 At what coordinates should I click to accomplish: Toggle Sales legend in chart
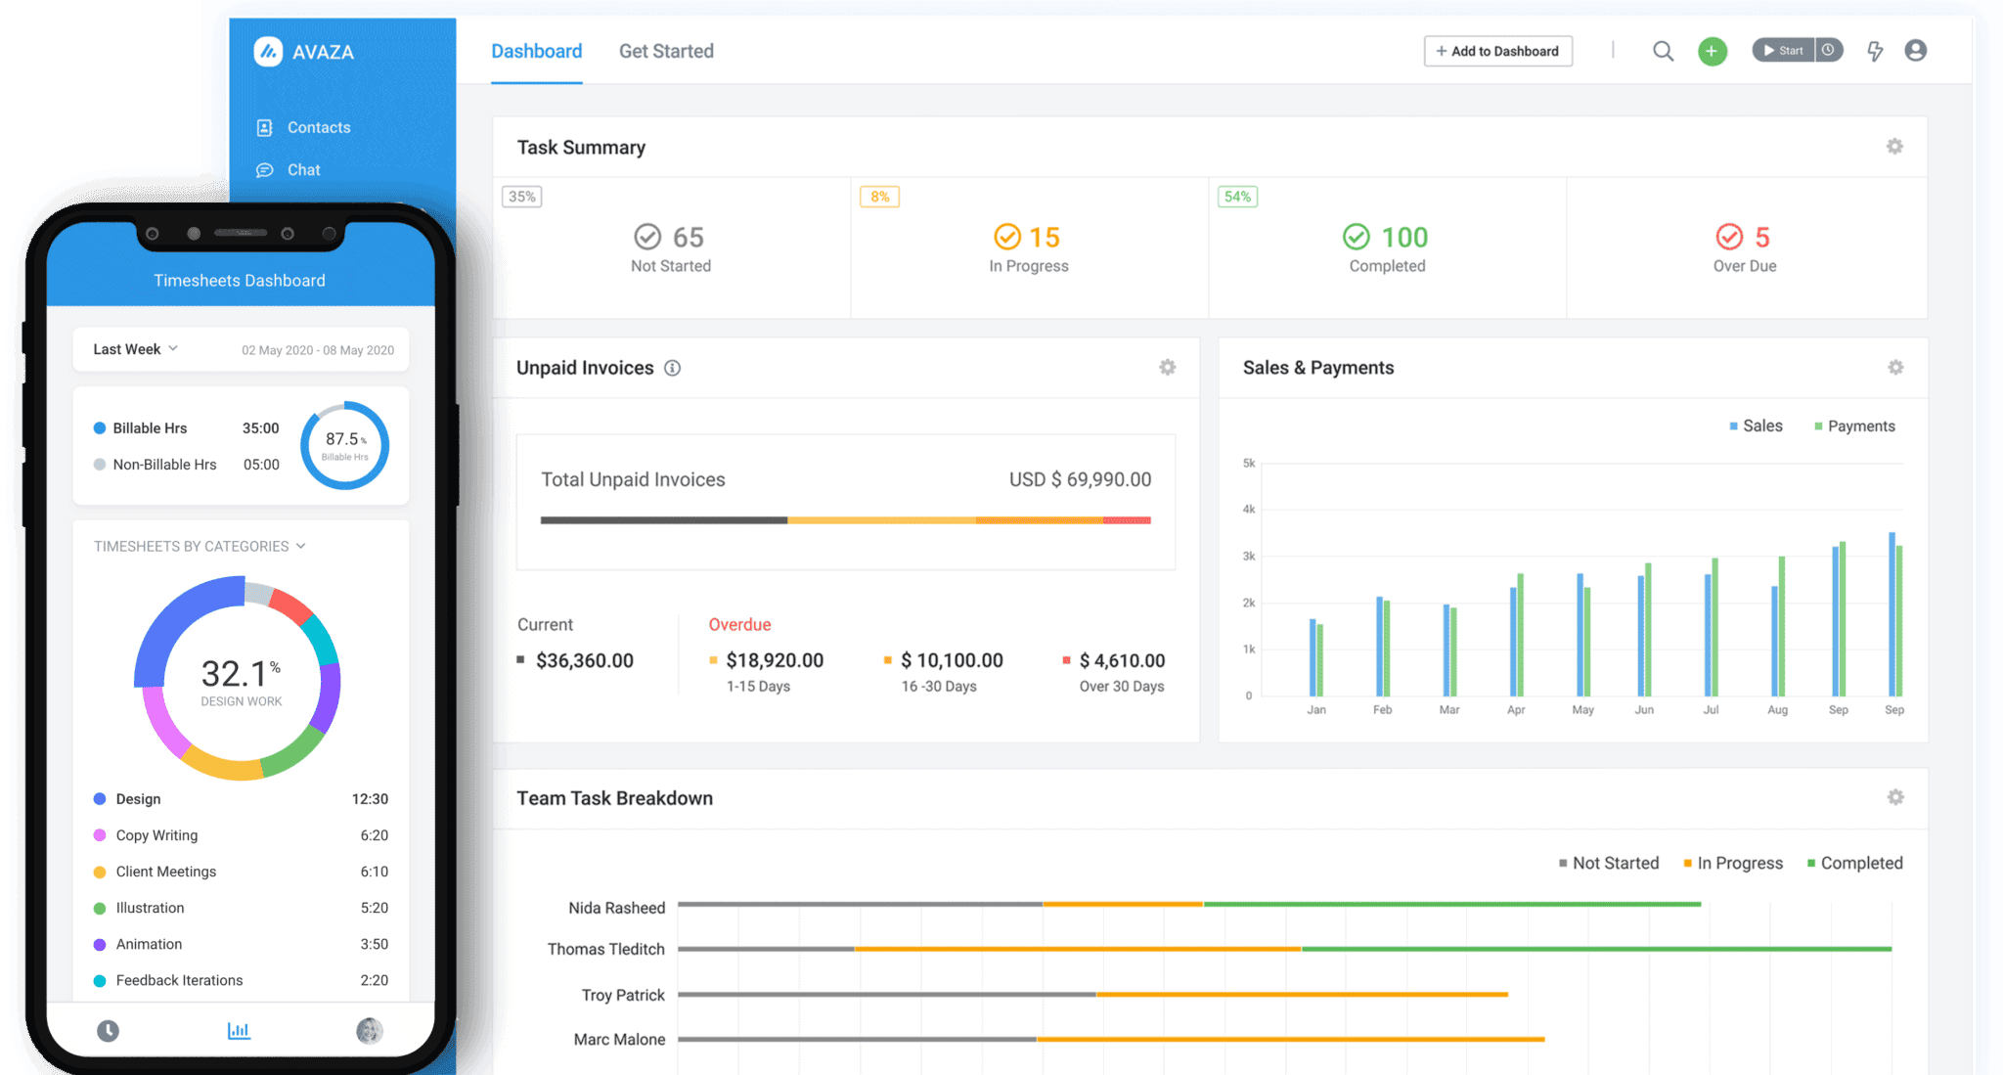pos(1756,426)
